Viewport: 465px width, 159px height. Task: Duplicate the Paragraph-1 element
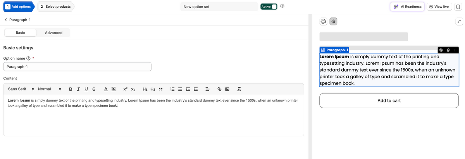point(441,50)
